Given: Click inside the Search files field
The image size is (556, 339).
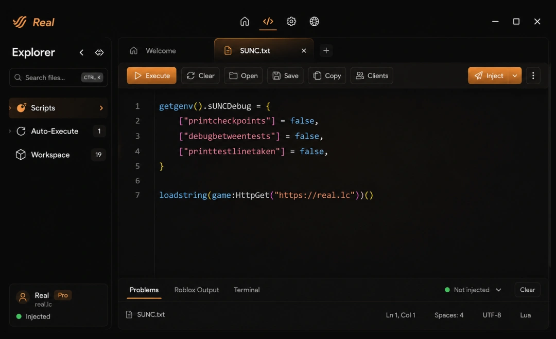Looking at the screenshot, I should pos(59,78).
